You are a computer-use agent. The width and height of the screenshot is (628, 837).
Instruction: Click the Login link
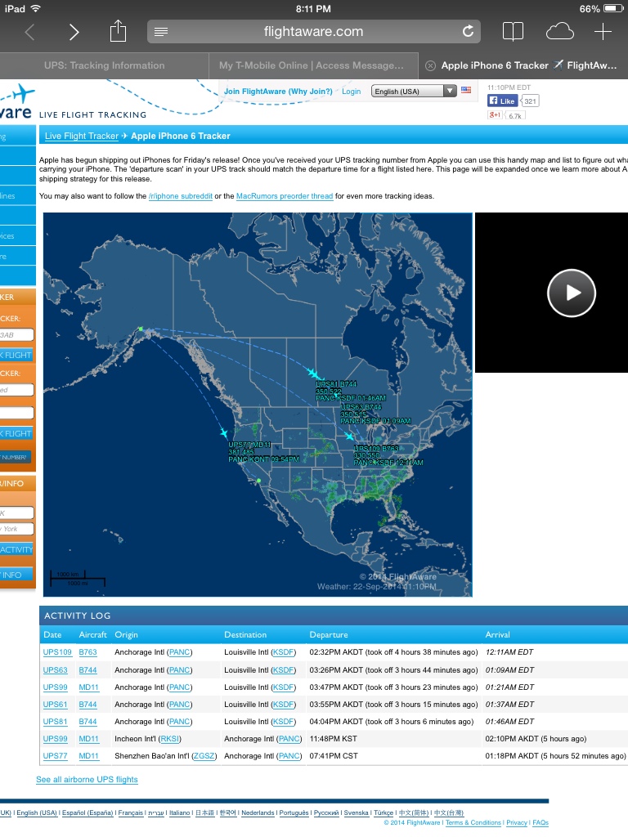(352, 92)
